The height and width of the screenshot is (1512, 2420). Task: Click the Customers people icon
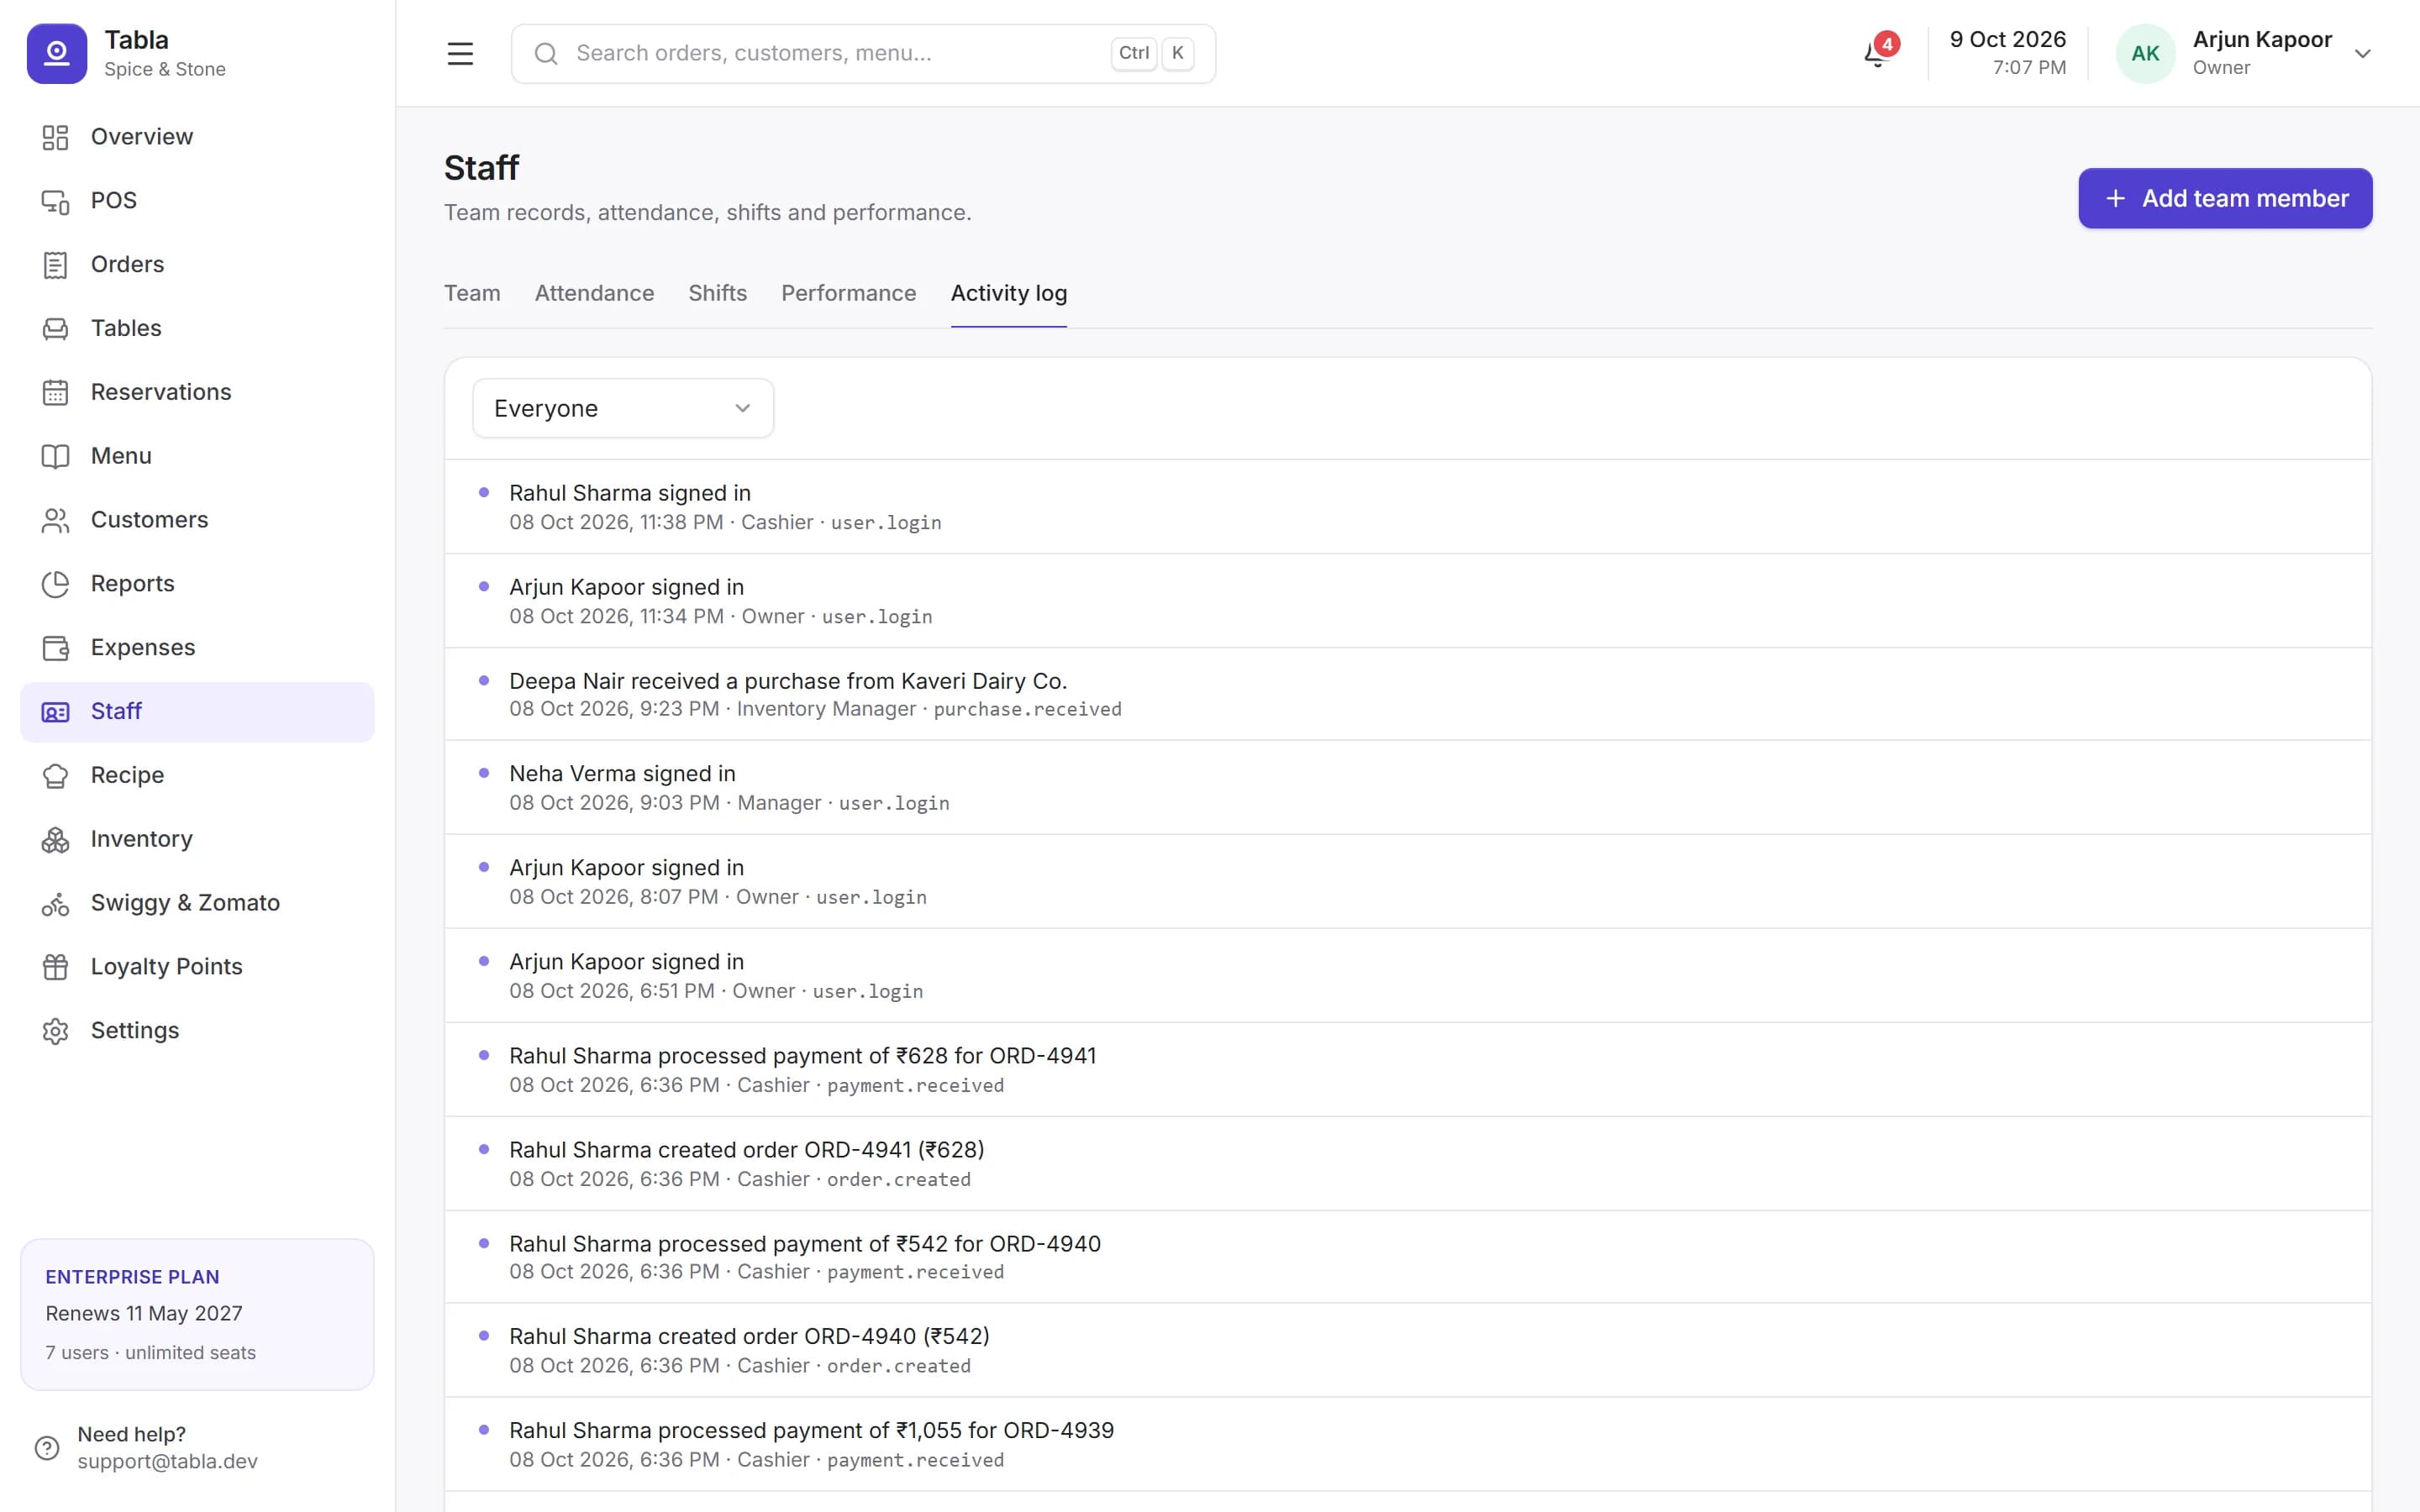coord(55,521)
